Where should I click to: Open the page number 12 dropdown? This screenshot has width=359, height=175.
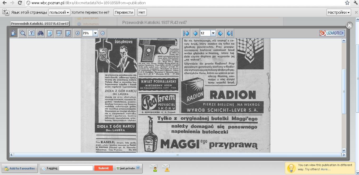[x=213, y=33]
